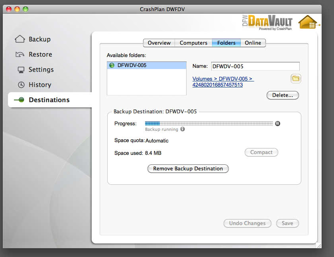The height and width of the screenshot is (257, 334).
Task: Click the window resize grip corner
Action: (x=319, y=245)
